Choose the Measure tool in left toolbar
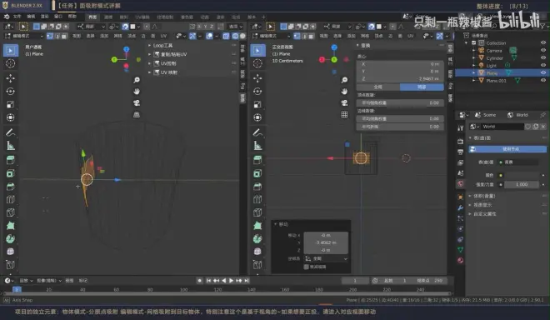Screen dimensions: 550x320 click(11, 146)
